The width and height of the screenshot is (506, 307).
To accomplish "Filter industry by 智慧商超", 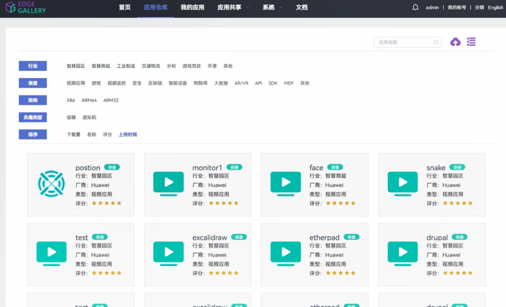I will pyautogui.click(x=101, y=66).
